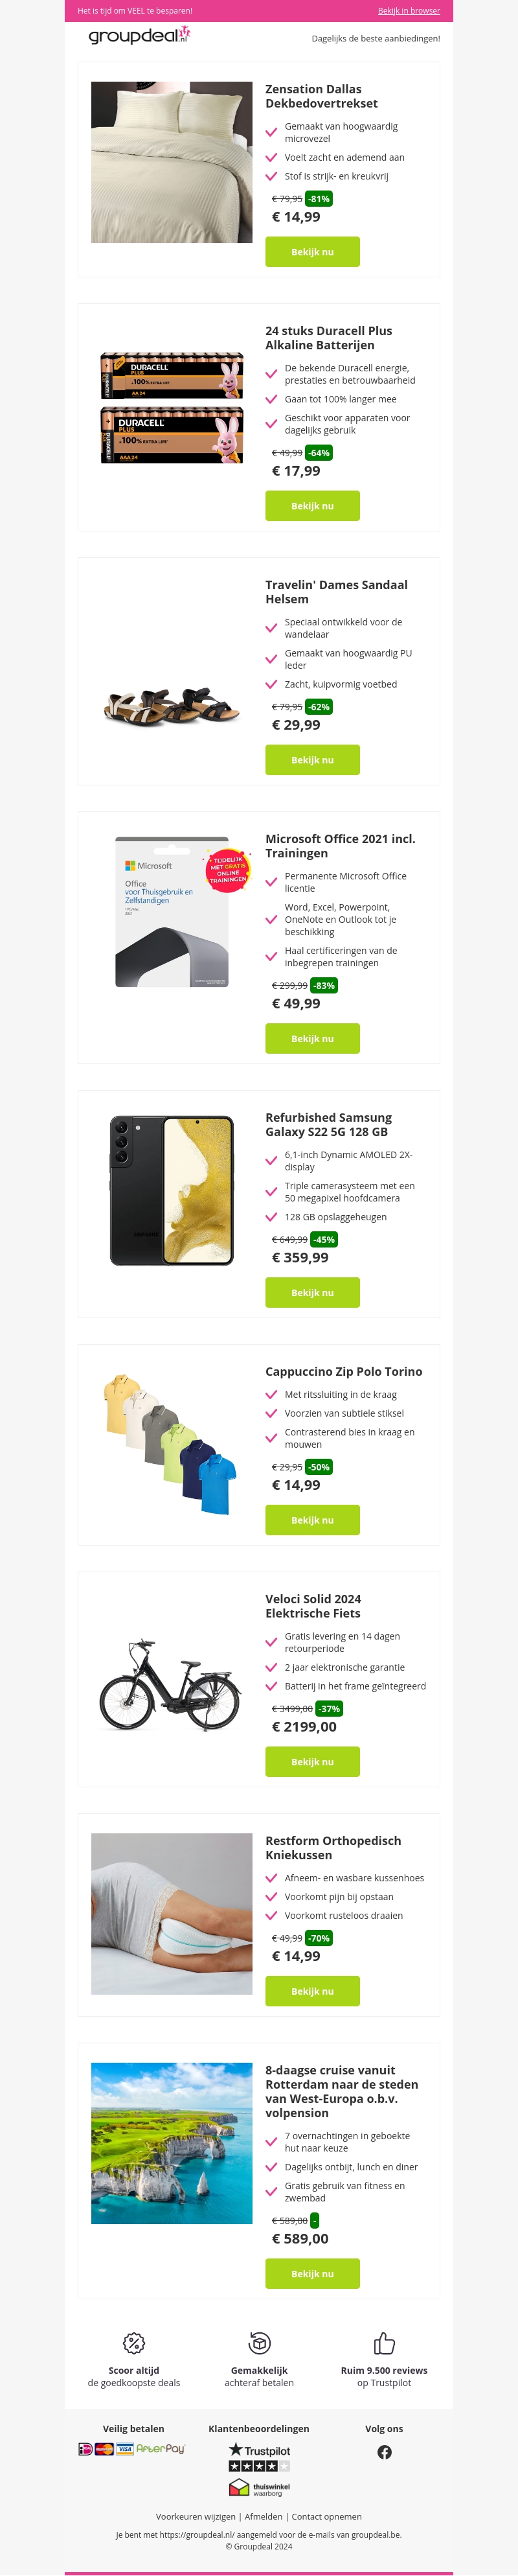Click the 'Afmelden' unsubscribe link
This screenshot has width=518, height=2576.
(x=263, y=2517)
